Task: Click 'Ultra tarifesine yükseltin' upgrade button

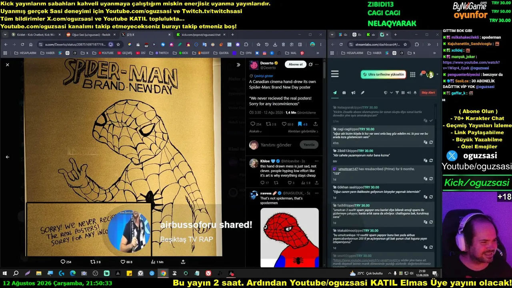Action: pyautogui.click(x=383, y=74)
